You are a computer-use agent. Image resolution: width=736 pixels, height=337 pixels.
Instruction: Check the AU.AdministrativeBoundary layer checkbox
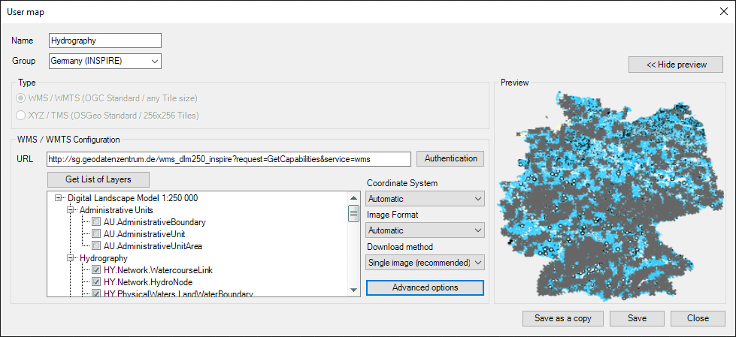point(96,222)
